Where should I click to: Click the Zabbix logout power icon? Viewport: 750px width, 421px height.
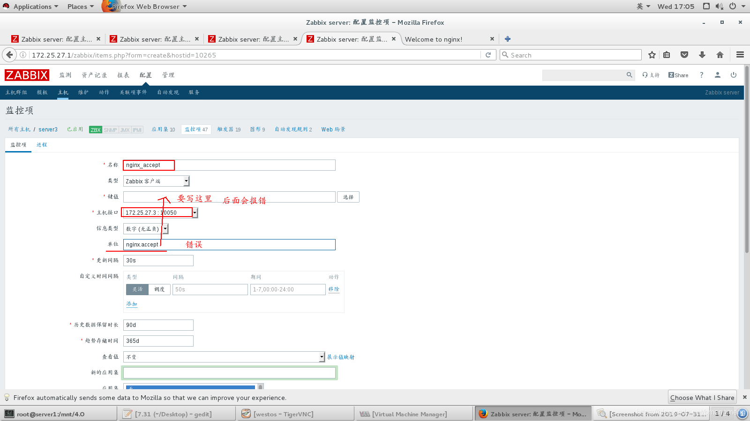pos(734,75)
